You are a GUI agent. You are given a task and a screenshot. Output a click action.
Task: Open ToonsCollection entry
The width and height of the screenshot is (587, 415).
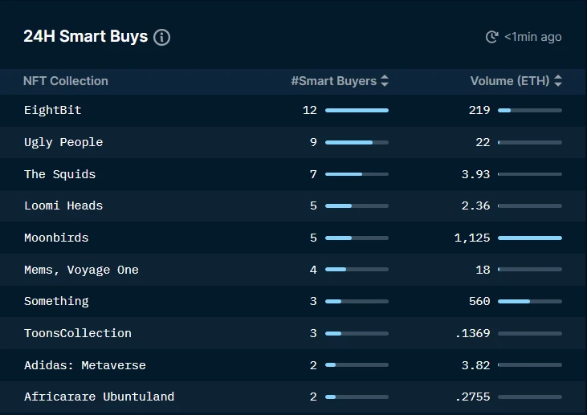[x=78, y=333]
